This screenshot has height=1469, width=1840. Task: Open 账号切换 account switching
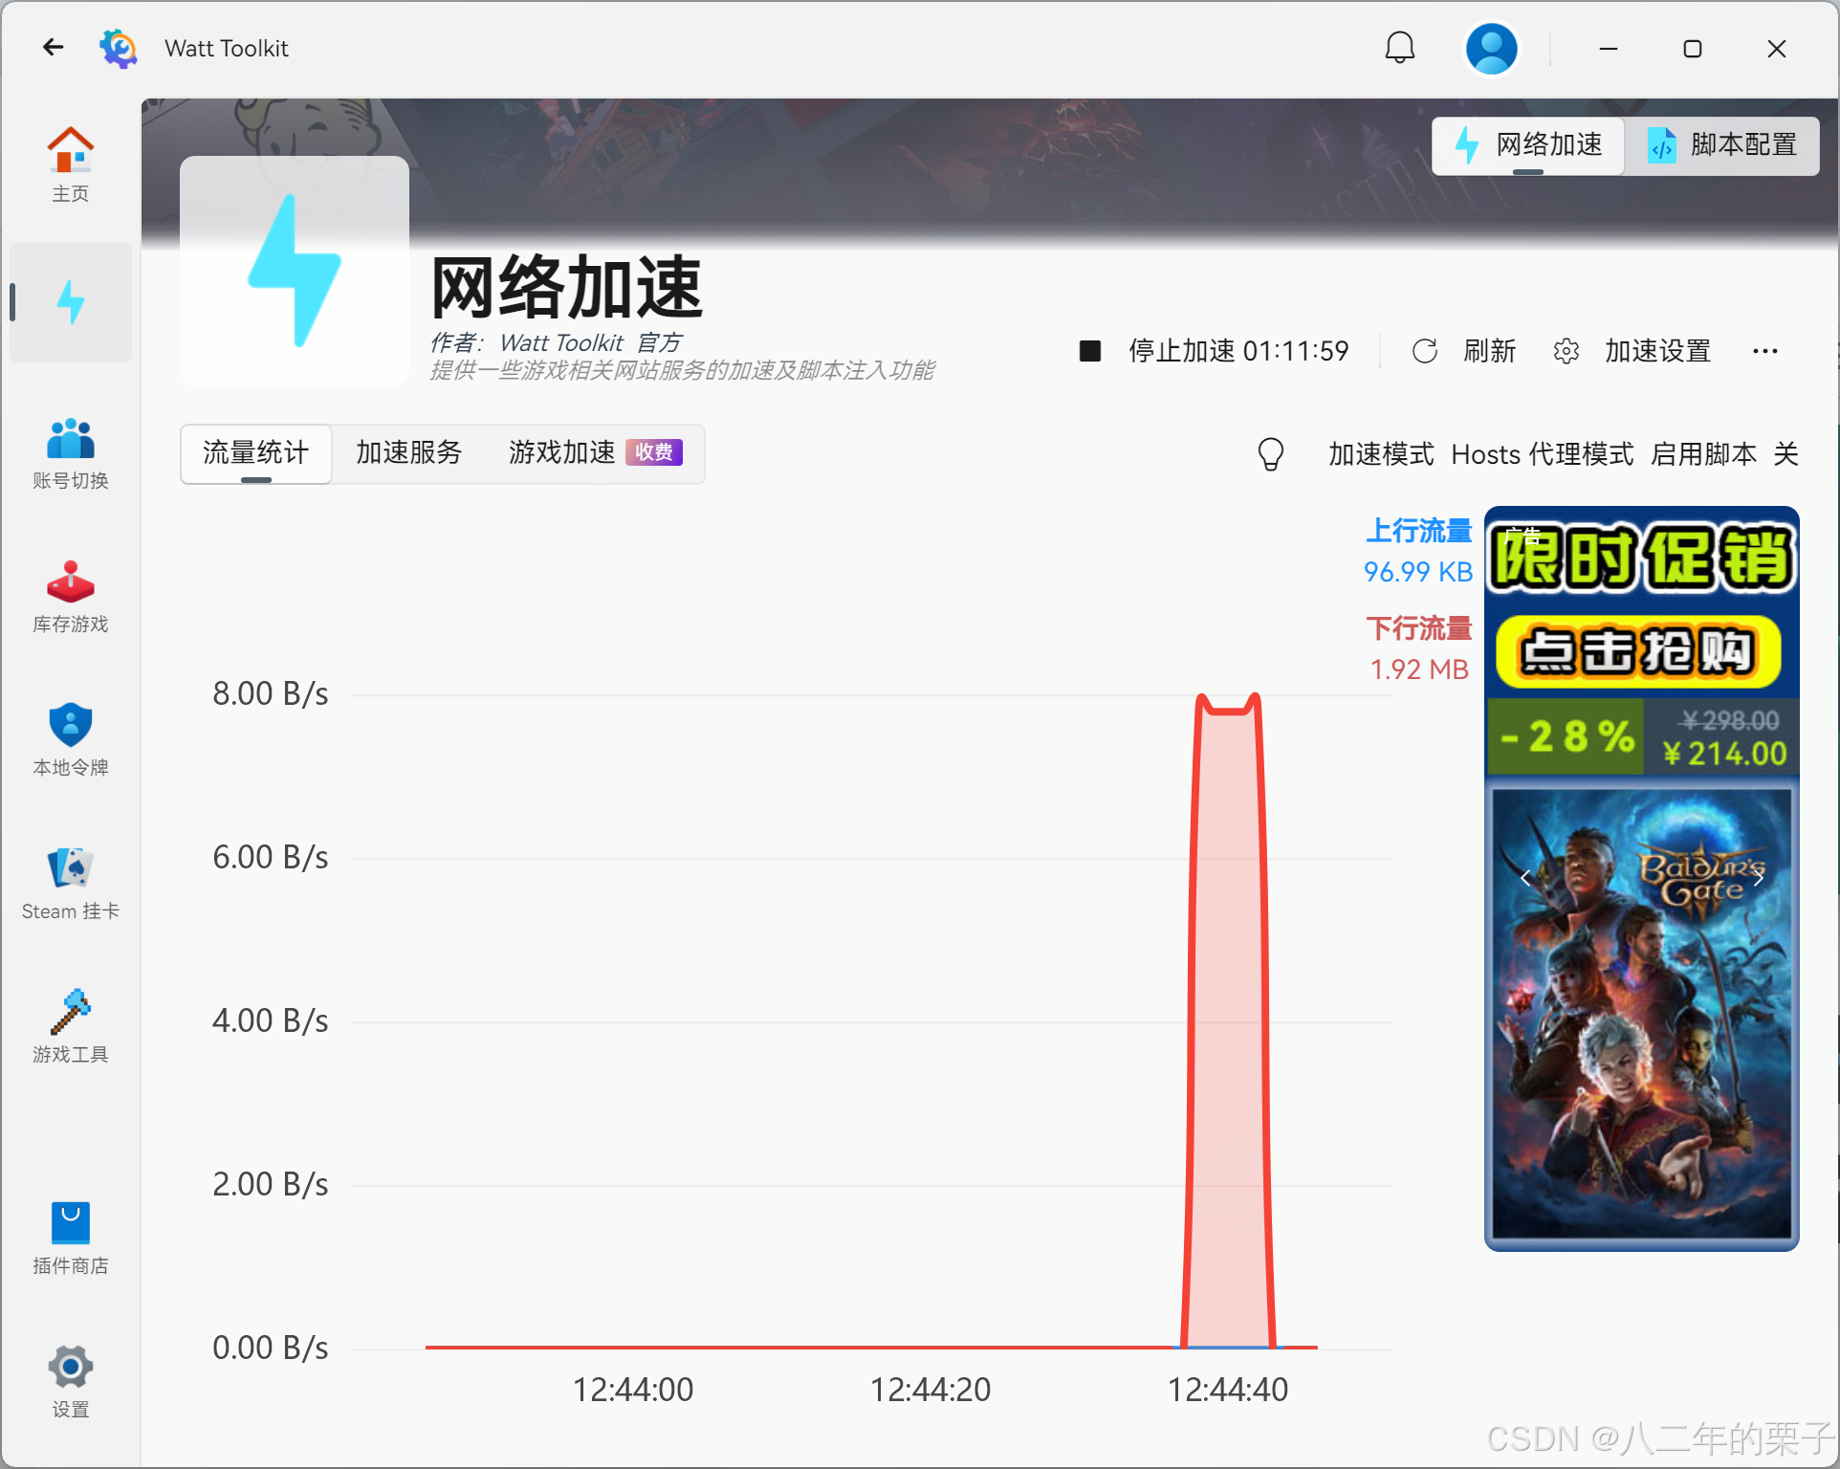pyautogui.click(x=71, y=454)
